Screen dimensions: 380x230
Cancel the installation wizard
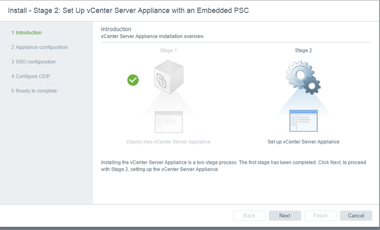[356, 215]
